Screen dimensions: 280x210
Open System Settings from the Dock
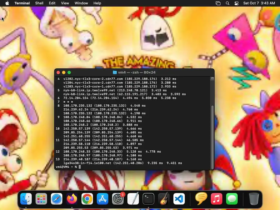[x=118, y=199]
